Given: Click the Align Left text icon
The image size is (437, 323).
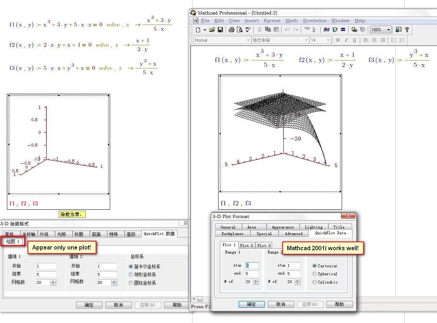Looking at the screenshot, I should tap(366, 40).
